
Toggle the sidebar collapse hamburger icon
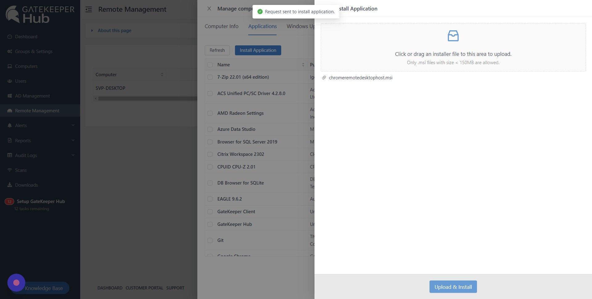pyautogui.click(x=89, y=10)
